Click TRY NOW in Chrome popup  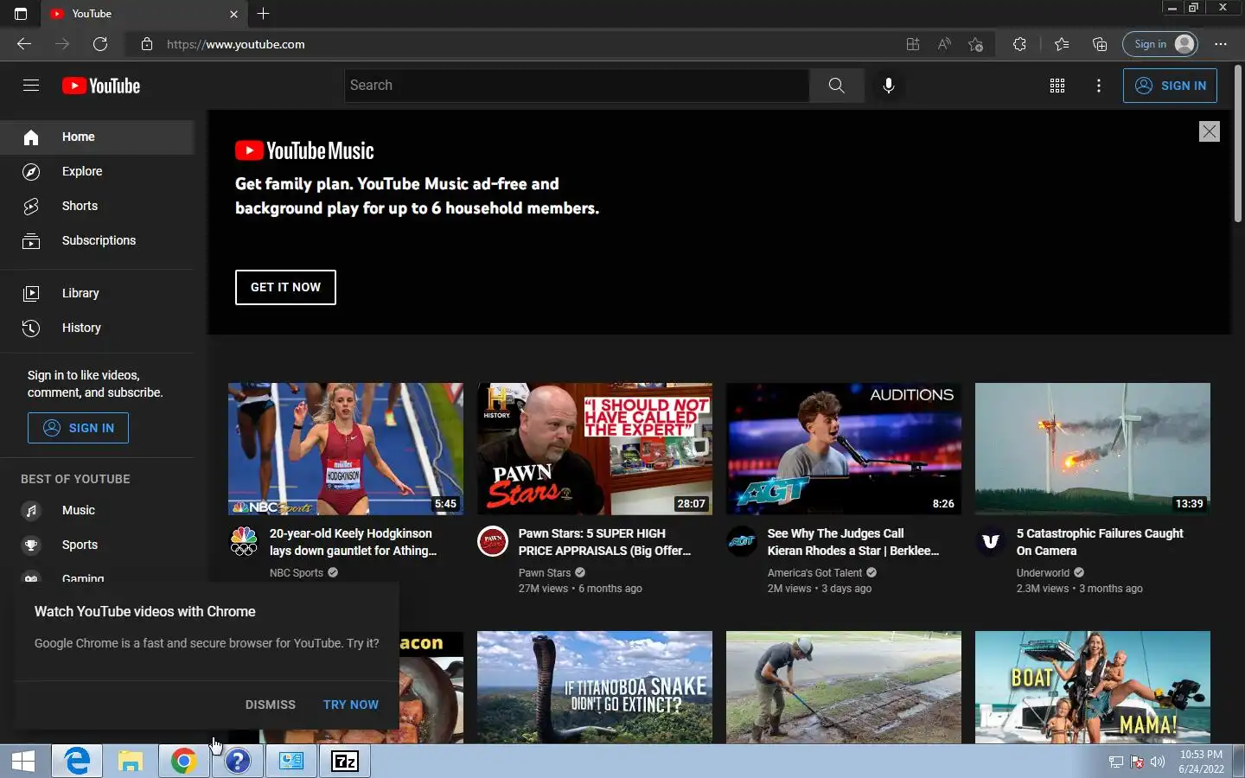(x=351, y=705)
